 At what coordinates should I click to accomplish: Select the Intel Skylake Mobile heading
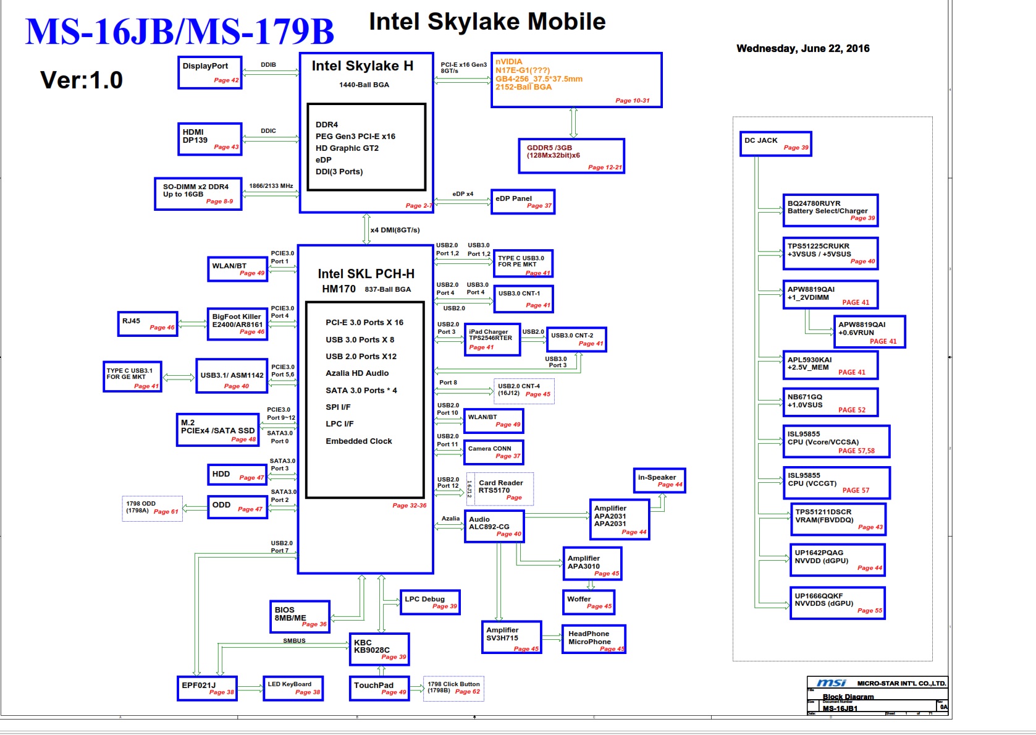coord(487,22)
